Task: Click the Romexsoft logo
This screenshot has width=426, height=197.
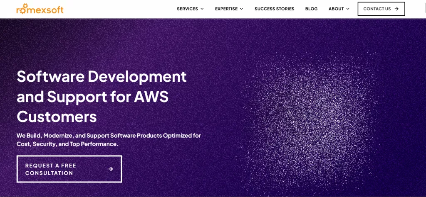Action: [40, 9]
